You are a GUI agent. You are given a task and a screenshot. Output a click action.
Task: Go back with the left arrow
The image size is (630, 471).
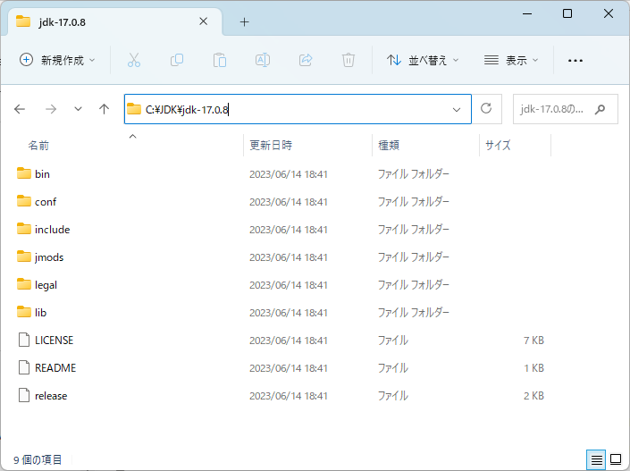[x=20, y=109]
